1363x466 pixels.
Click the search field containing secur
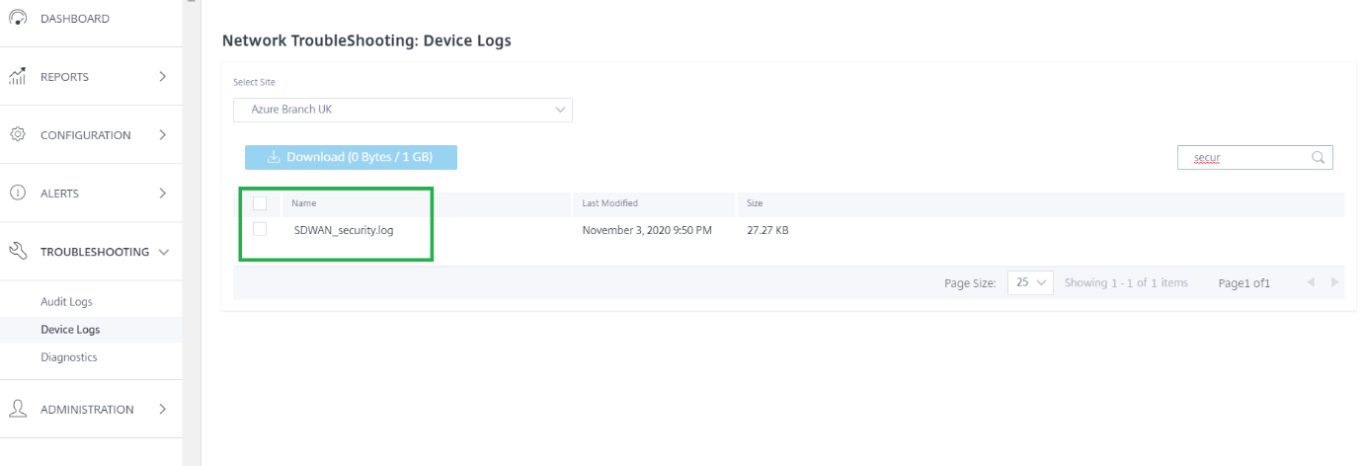pos(1255,157)
